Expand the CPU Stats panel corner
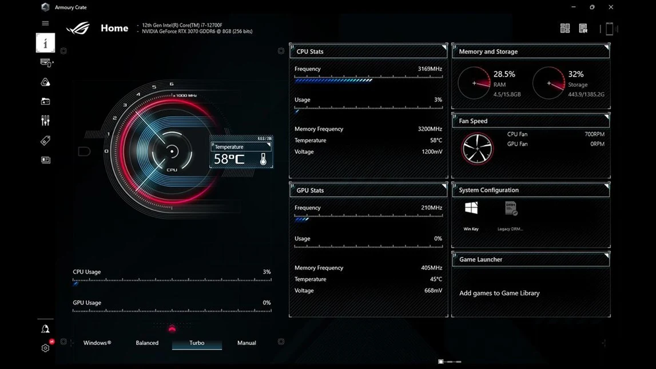 (444, 47)
